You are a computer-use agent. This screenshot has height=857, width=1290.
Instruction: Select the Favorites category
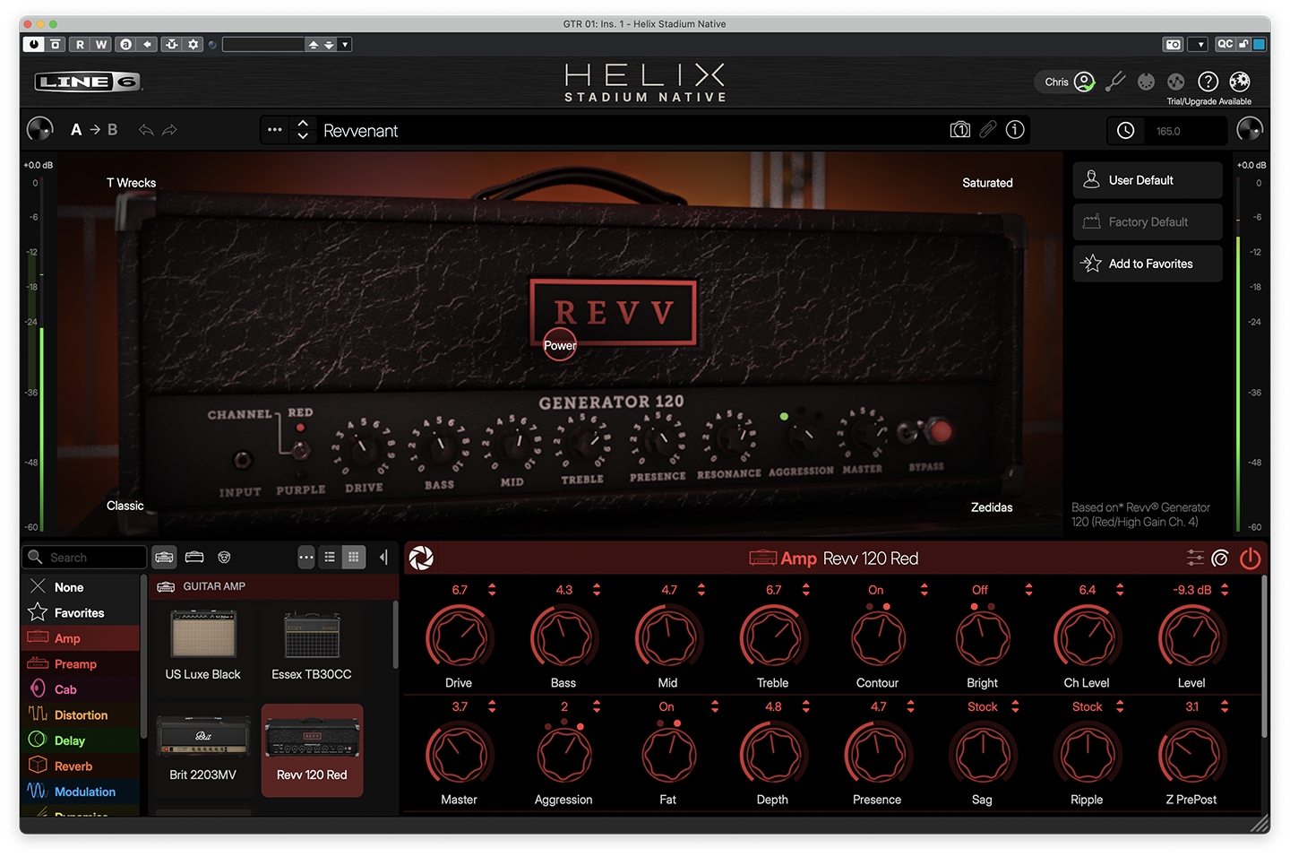pyautogui.click(x=80, y=613)
